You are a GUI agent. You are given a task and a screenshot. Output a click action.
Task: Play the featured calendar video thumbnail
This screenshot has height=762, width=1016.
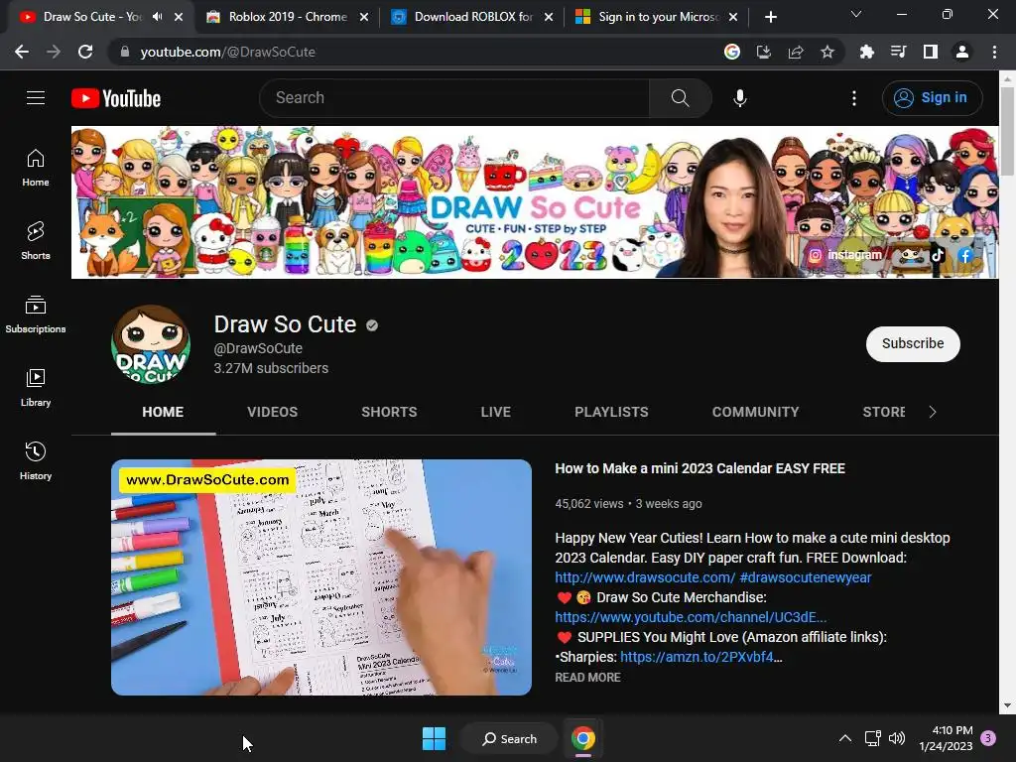click(321, 577)
